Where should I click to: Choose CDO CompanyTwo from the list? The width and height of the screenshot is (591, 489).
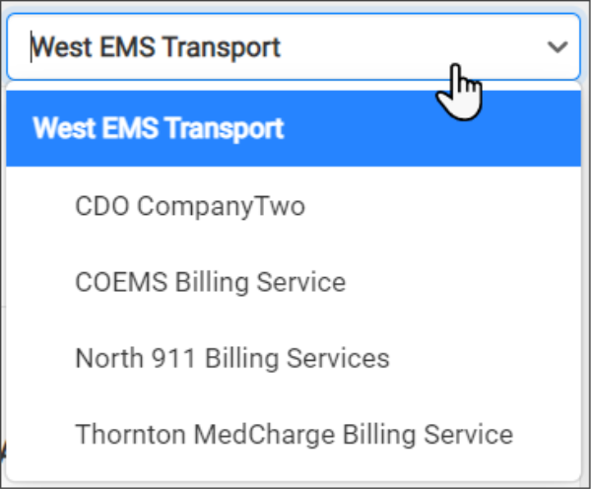190,206
